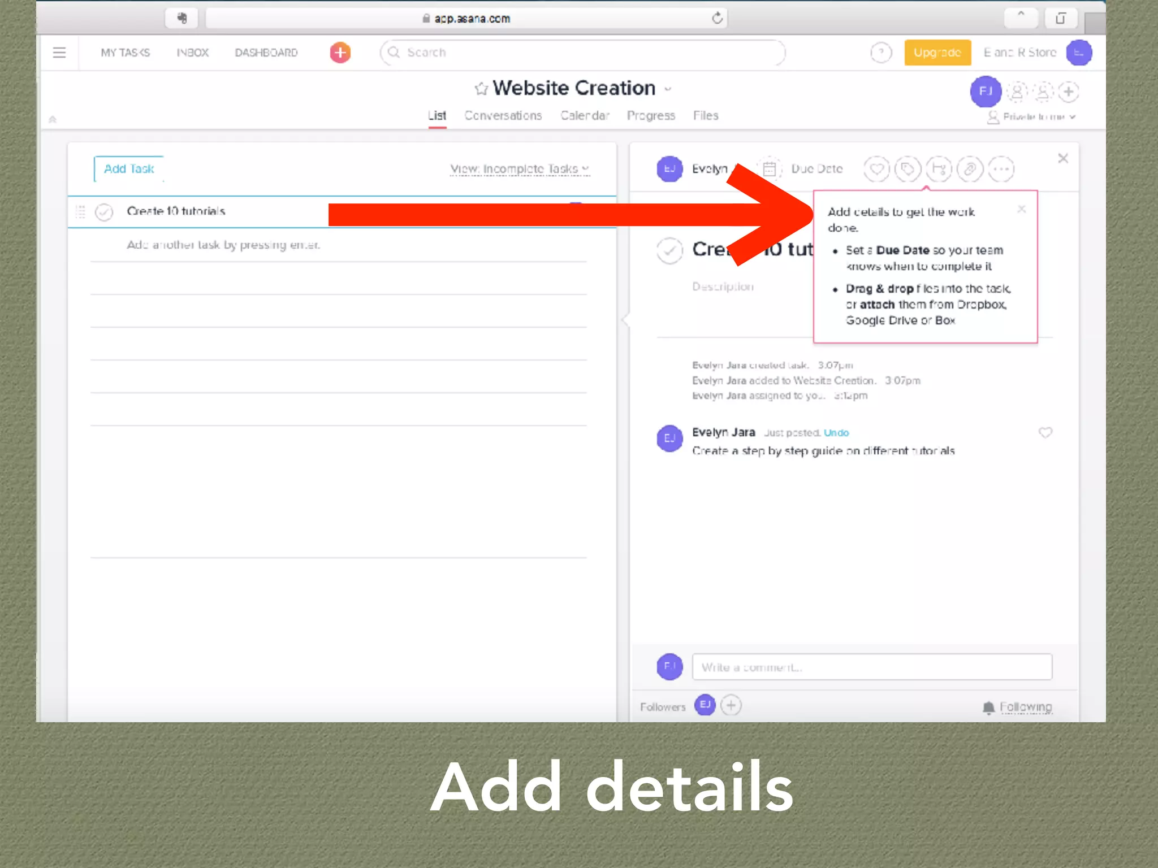The width and height of the screenshot is (1158, 868).
Task: Click the heart like icon in task toolbar
Action: [x=876, y=169]
